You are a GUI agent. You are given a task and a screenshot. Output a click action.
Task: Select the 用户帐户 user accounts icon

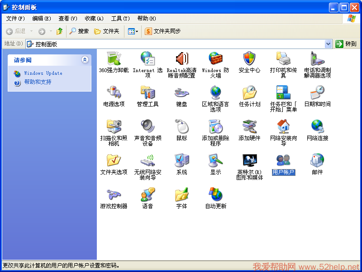click(x=283, y=161)
